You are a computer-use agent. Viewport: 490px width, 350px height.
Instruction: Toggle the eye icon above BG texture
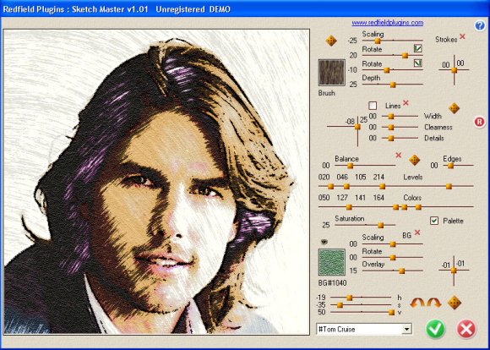point(324,242)
